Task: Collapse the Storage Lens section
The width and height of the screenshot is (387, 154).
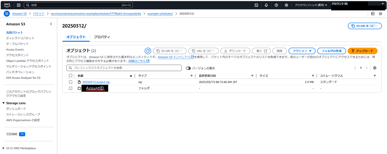Action: pyautogui.click(x=3, y=103)
